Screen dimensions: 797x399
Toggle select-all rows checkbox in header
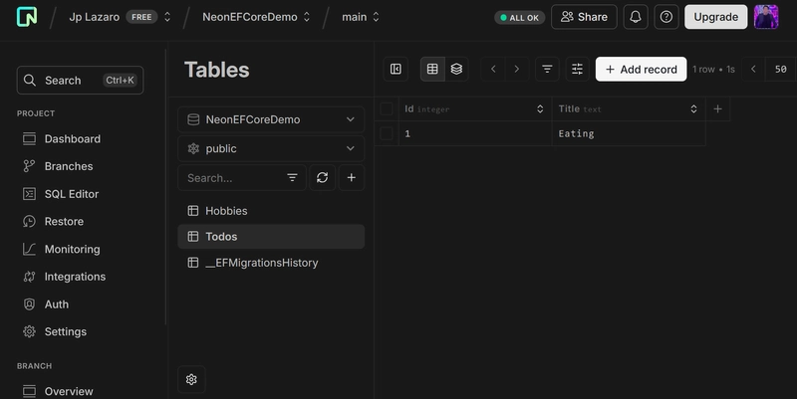[387, 108]
